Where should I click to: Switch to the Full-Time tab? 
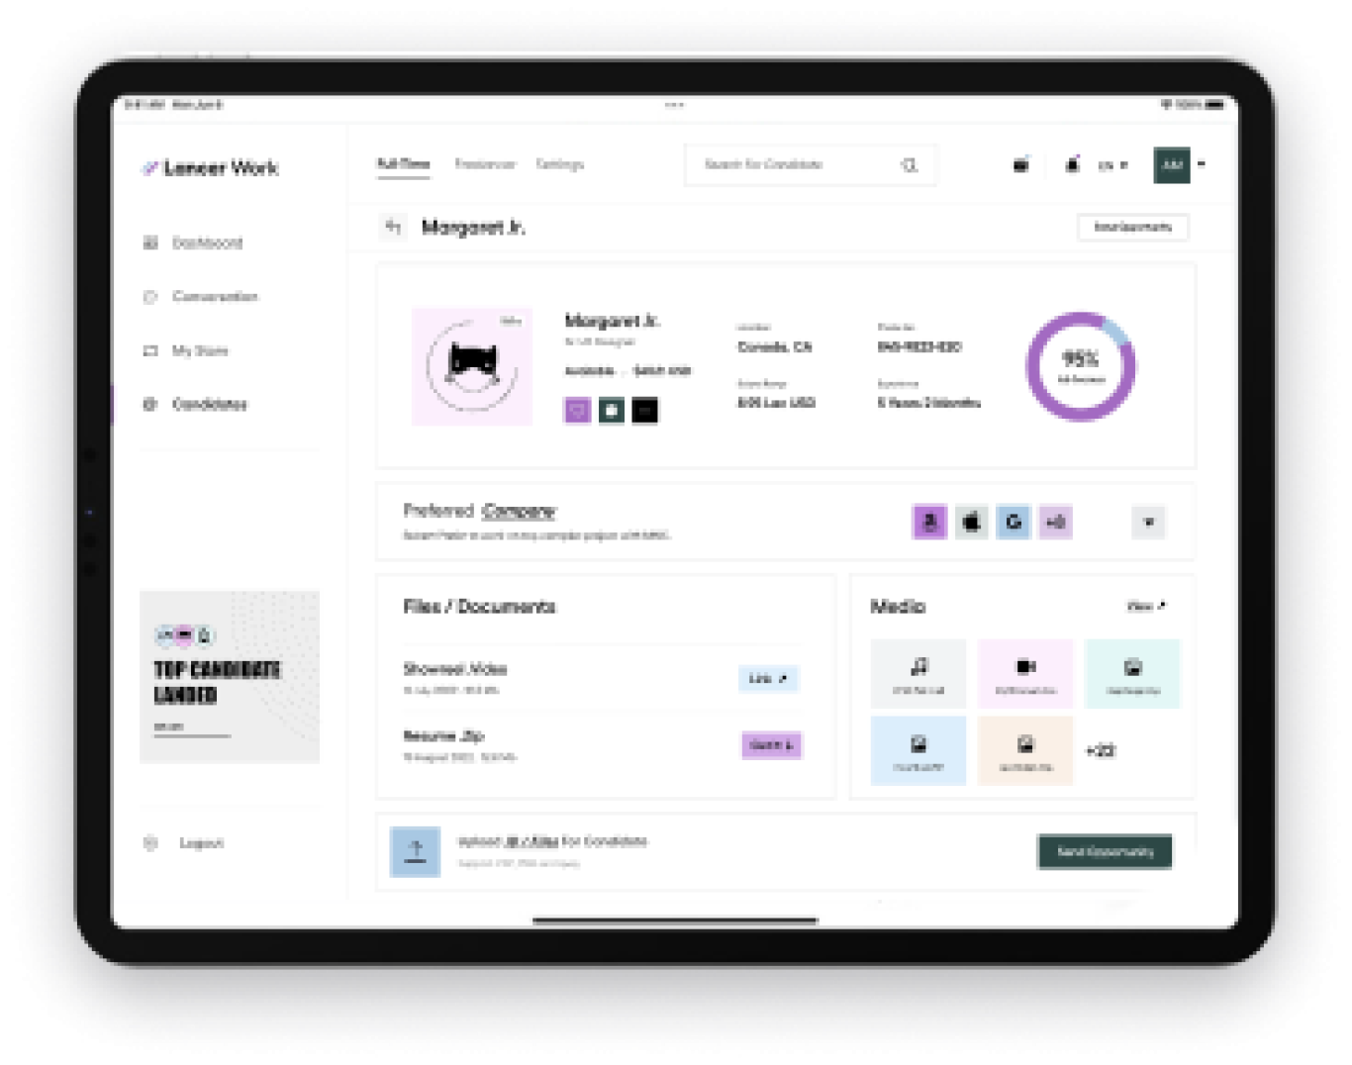point(403,164)
